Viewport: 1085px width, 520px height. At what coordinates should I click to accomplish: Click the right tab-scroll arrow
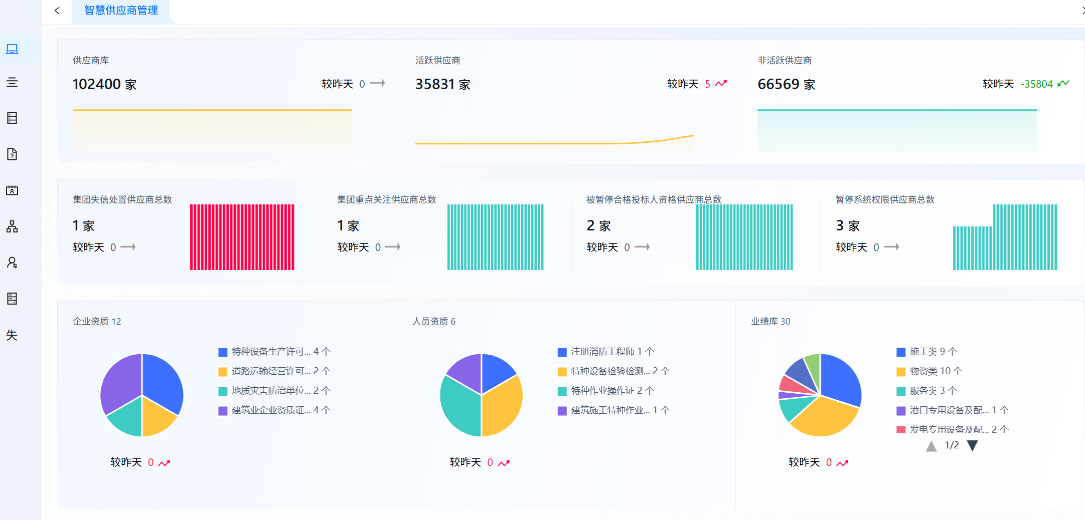pos(1082,11)
